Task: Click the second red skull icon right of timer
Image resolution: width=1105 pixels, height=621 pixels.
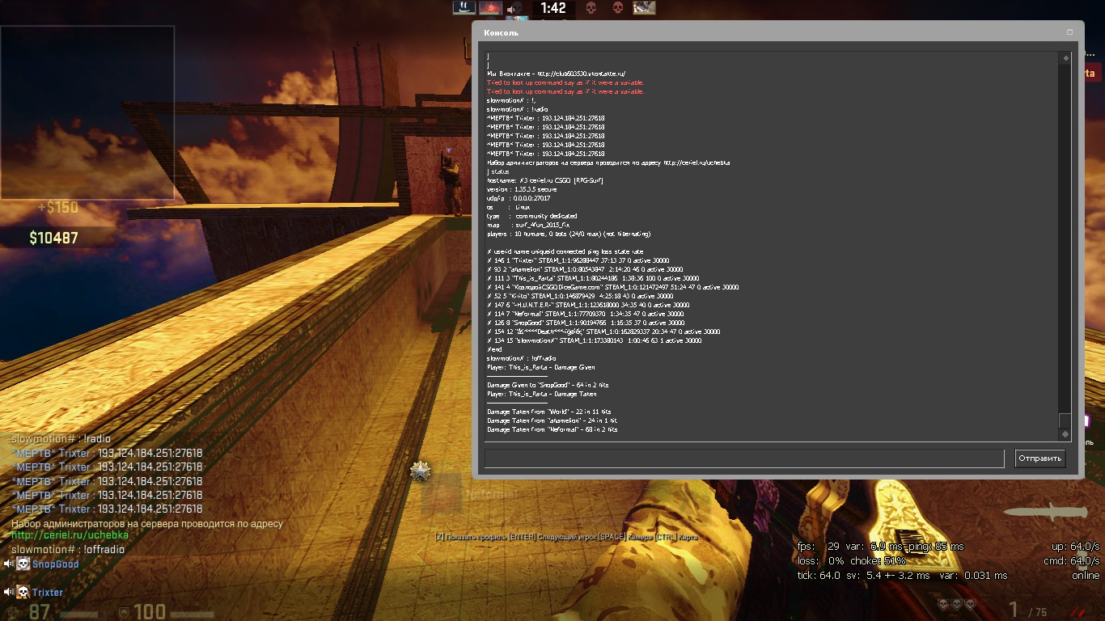Action: click(618, 8)
